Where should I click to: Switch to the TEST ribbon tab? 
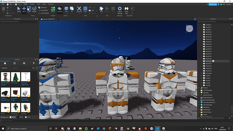click(38, 4)
